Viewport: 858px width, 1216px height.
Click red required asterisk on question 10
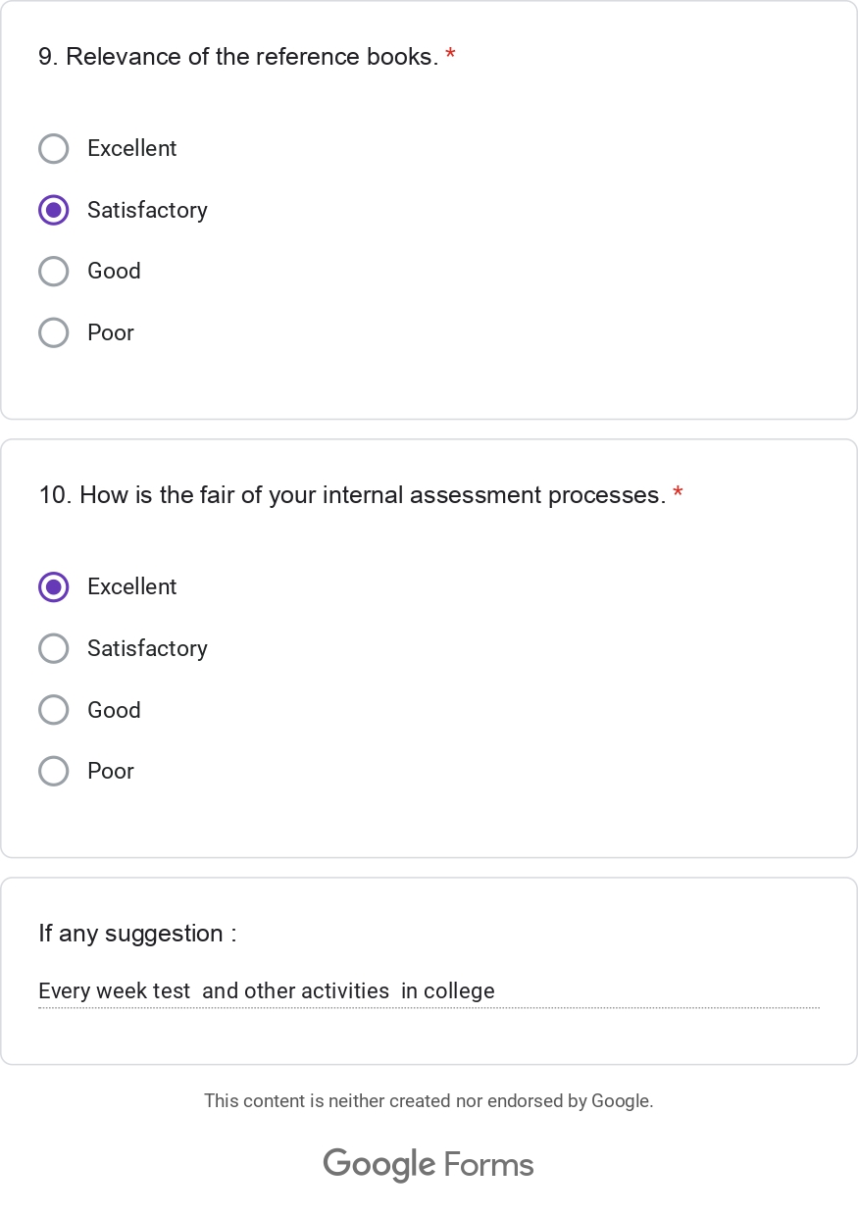tap(678, 494)
